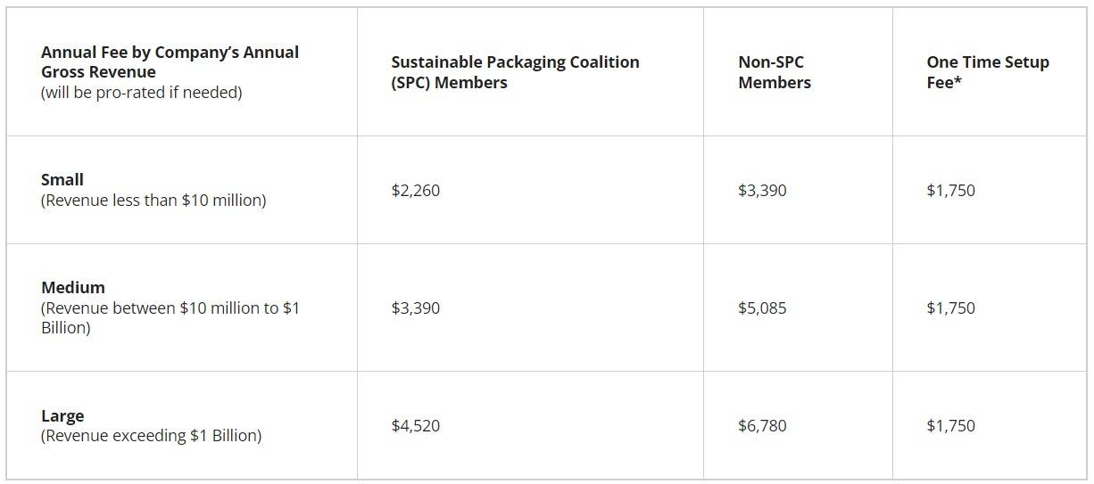Select the Large revenue tier label

(62, 415)
